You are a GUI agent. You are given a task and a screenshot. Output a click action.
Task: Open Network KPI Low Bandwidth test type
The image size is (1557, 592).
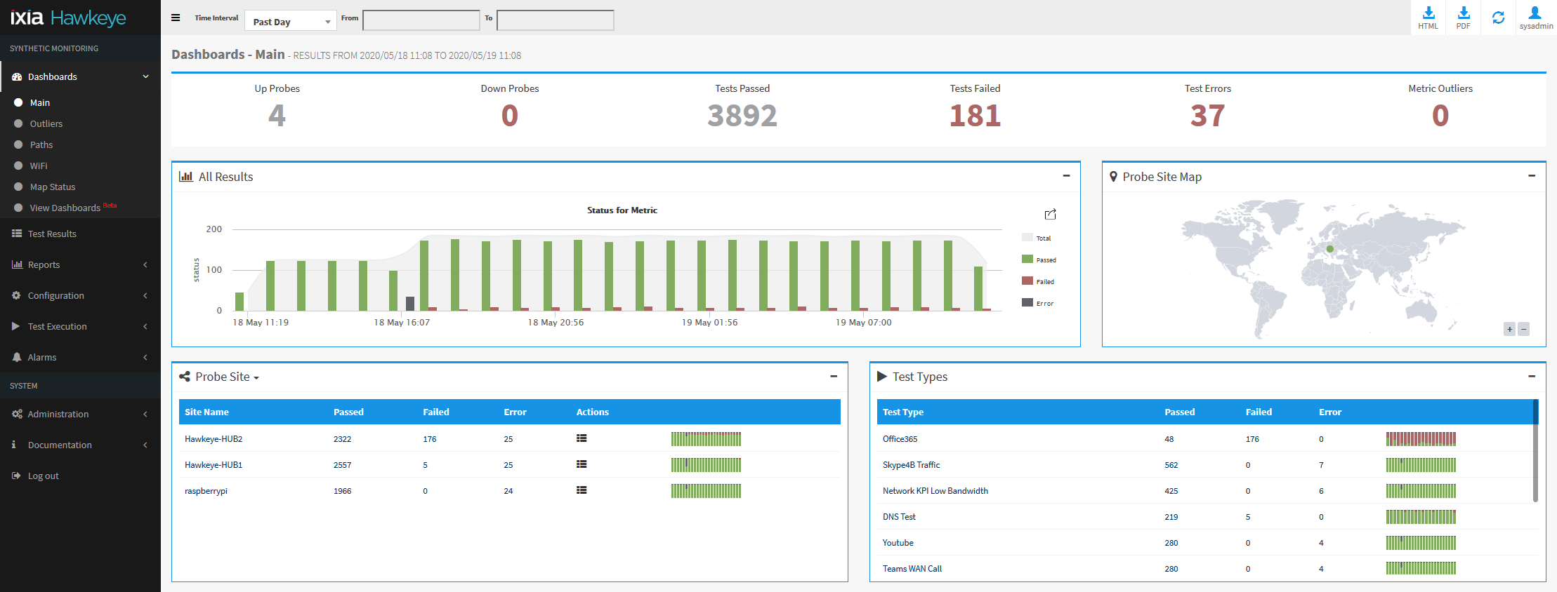point(935,491)
